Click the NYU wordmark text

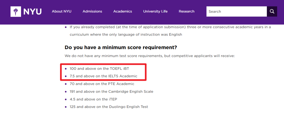point(32,12)
